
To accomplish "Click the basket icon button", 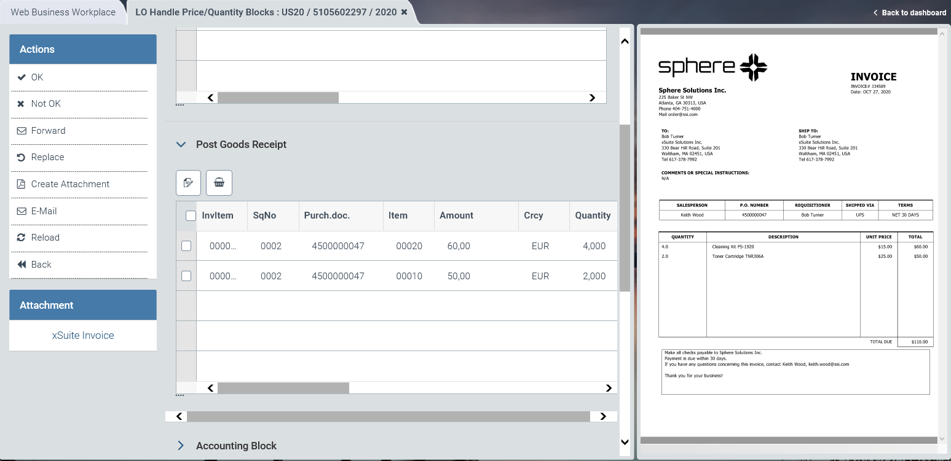I will coord(219,183).
